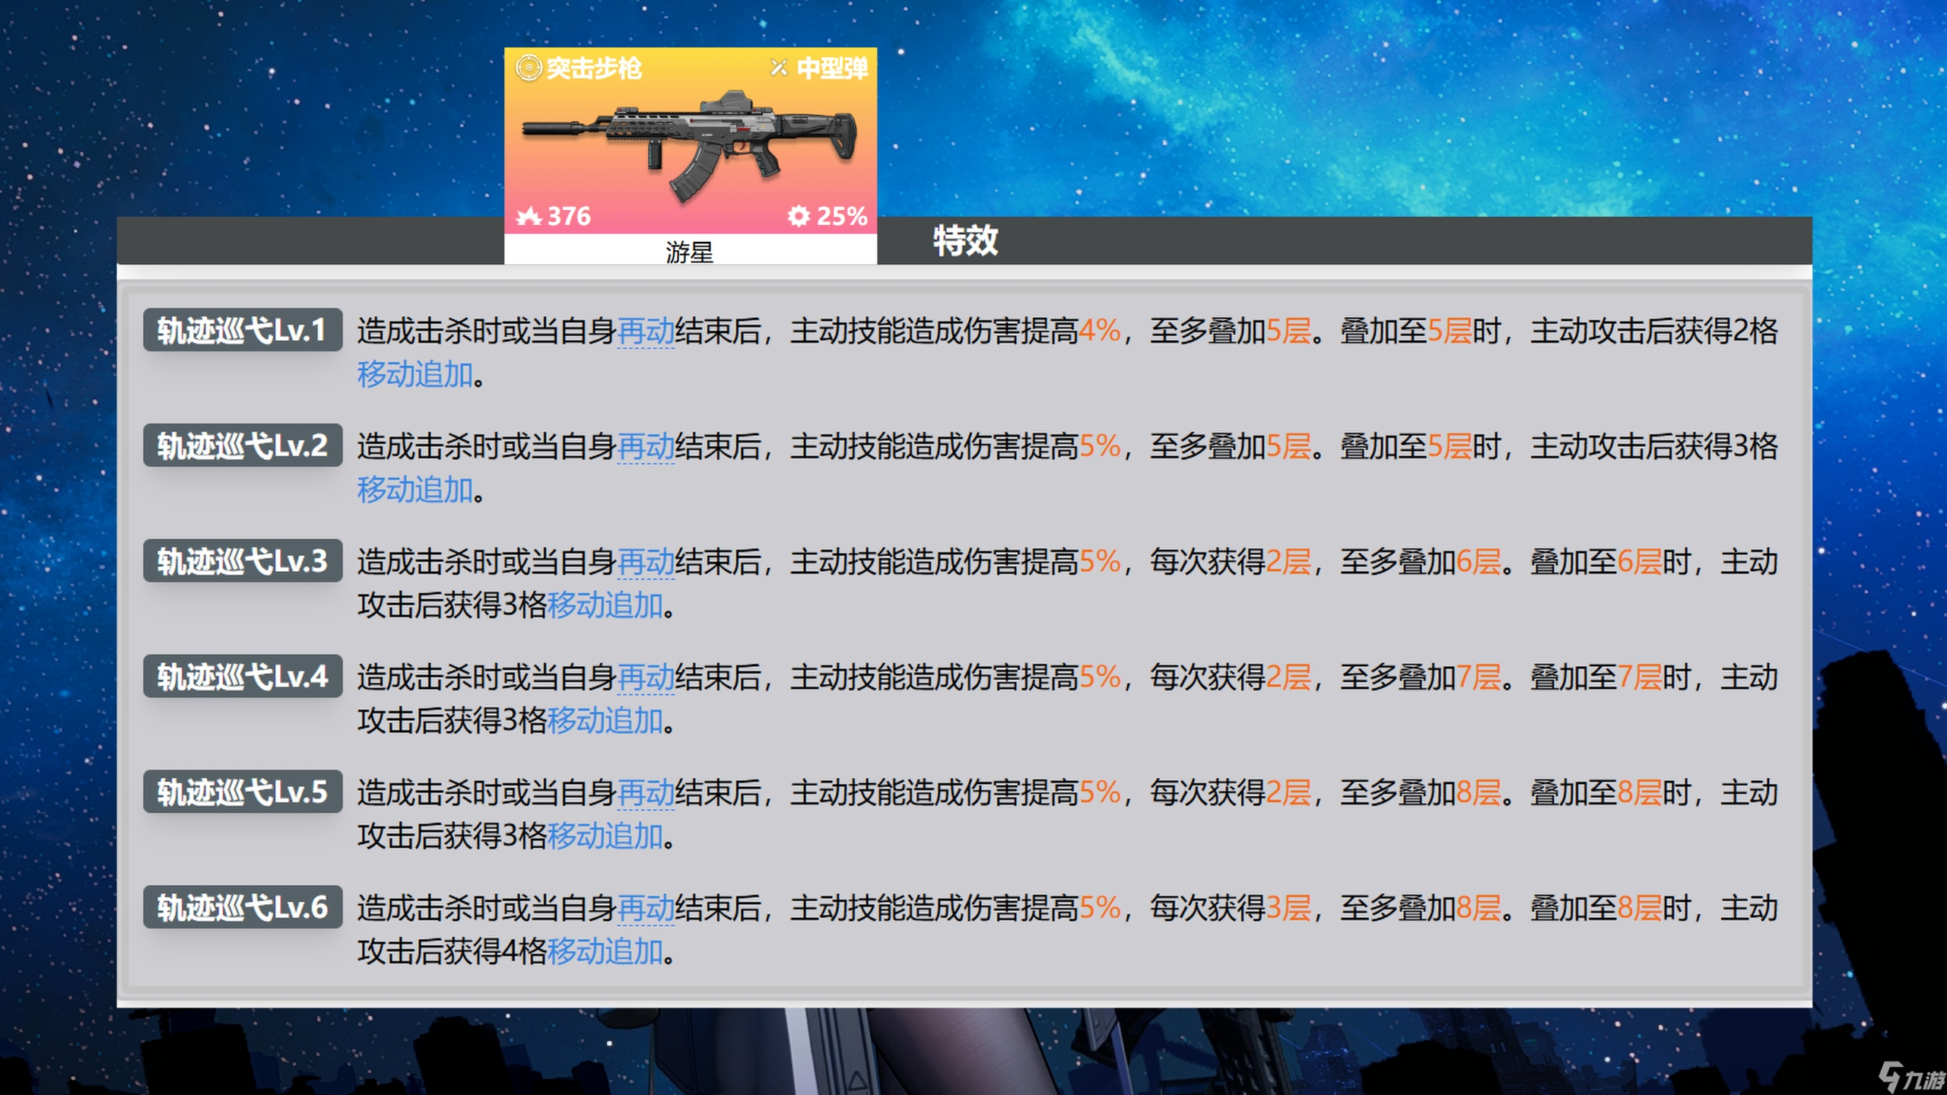This screenshot has height=1095, width=1947.
Task: Click the 376 attack value
Action: [x=569, y=217]
